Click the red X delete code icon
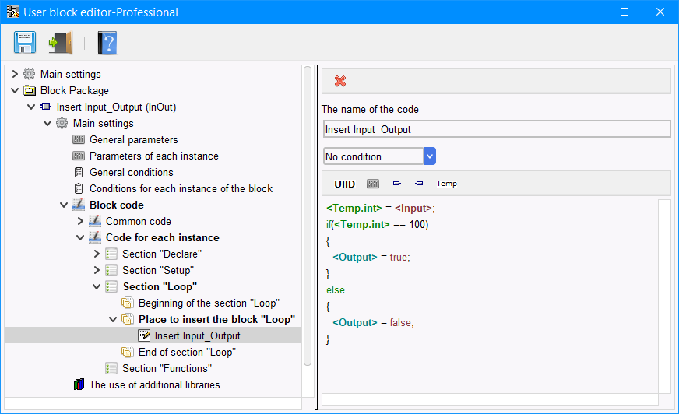Image resolution: width=679 pixels, height=414 pixels. pos(340,81)
